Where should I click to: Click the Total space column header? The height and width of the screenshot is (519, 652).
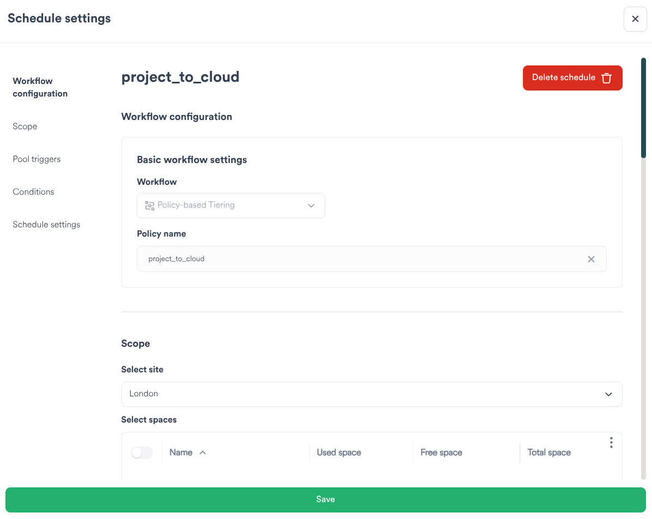point(549,452)
